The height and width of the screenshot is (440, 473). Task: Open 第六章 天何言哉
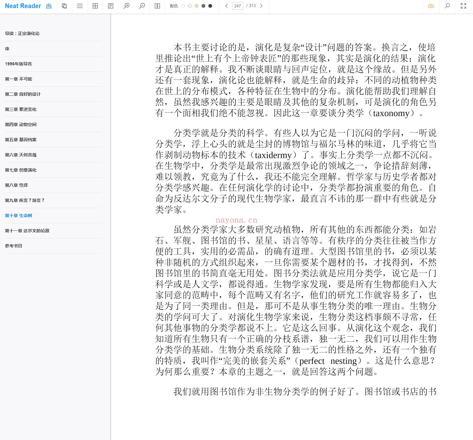tap(21, 155)
